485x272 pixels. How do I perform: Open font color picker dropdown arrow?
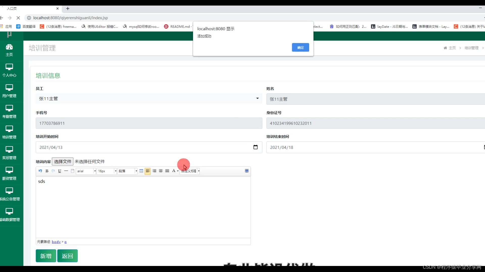[178, 171]
